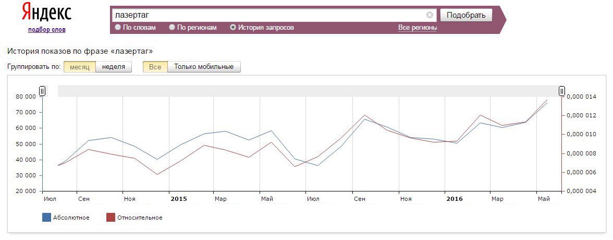
Task: Click the 'Подобрать' button
Action: coord(466,15)
